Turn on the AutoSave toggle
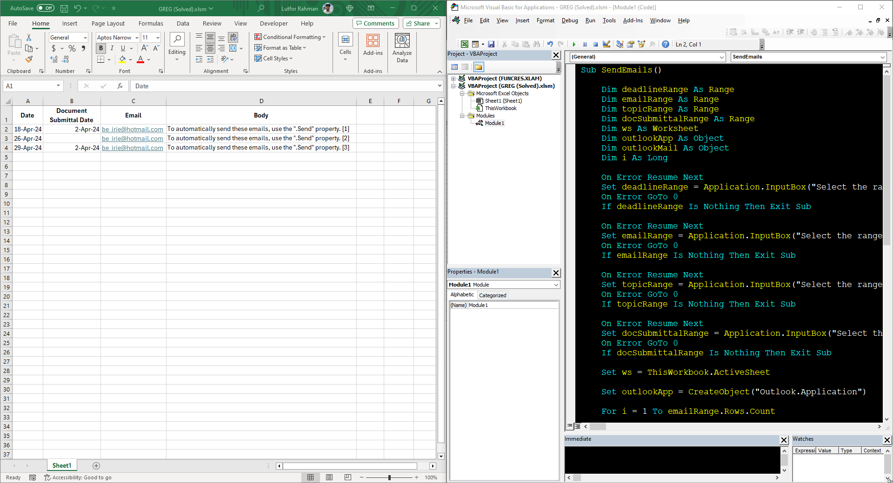 click(45, 8)
